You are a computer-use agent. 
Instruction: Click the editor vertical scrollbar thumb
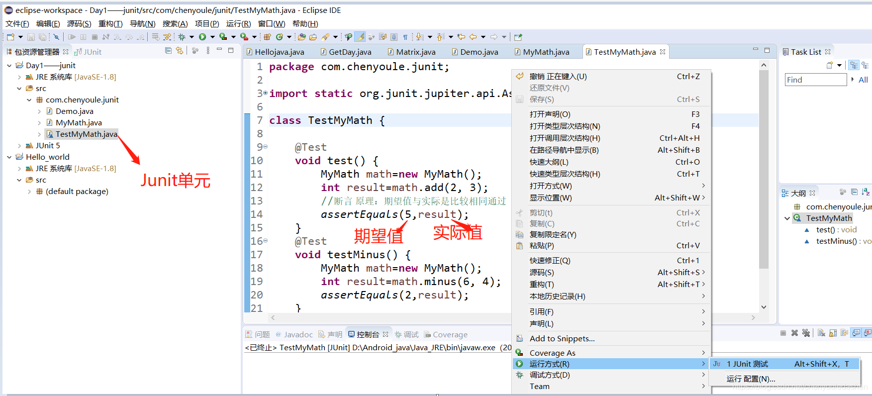pyautogui.click(x=764, y=169)
